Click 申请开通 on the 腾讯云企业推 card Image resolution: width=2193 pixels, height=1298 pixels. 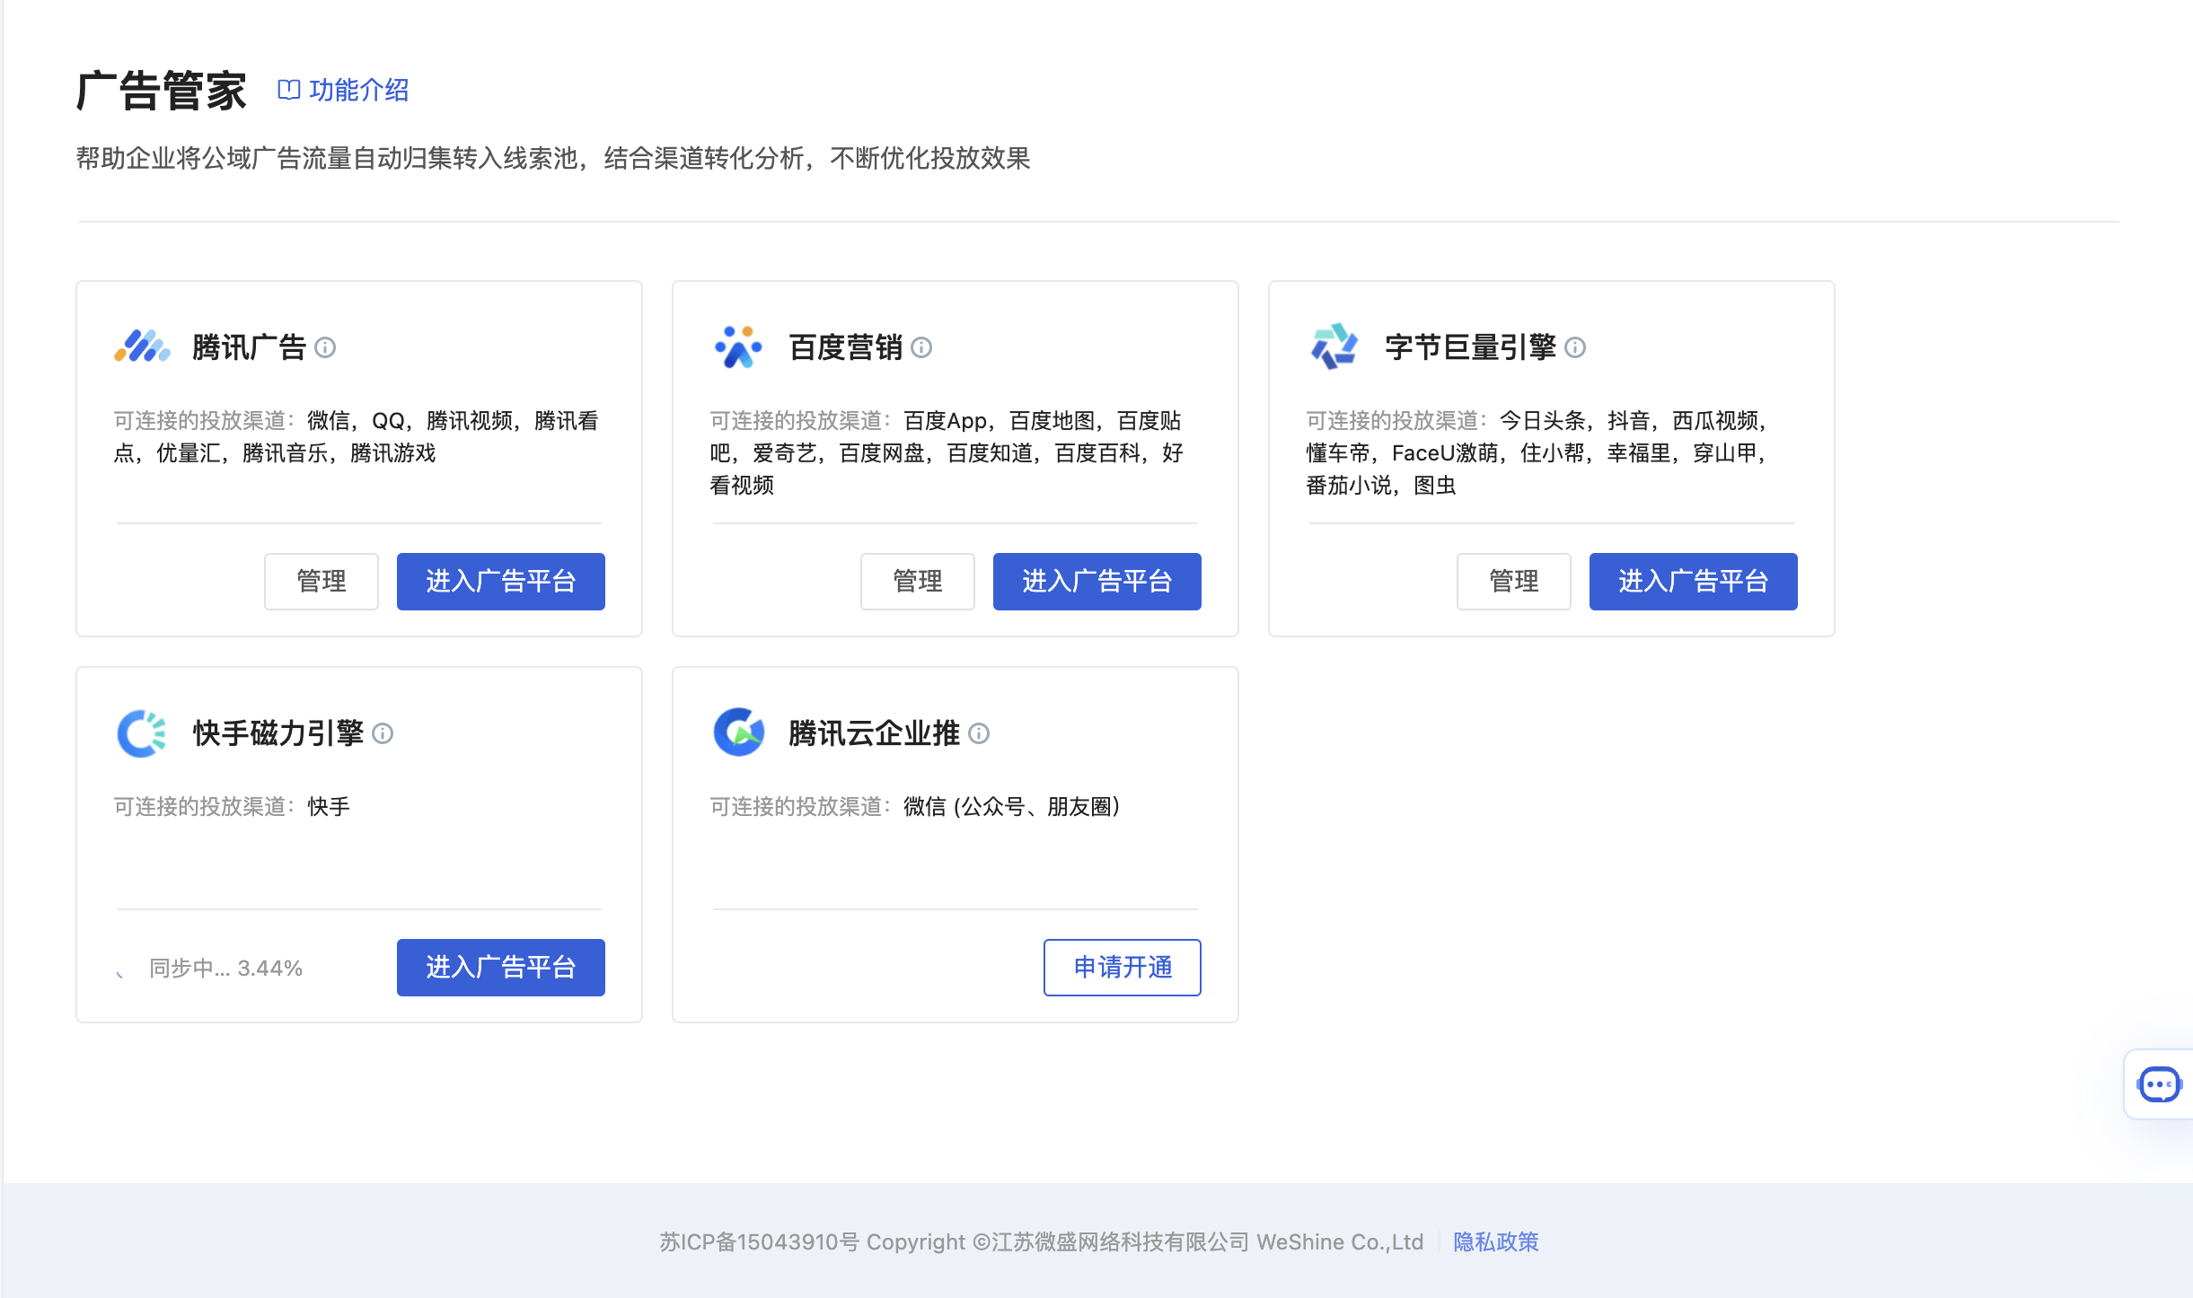point(1123,968)
